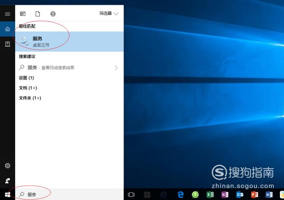The image size is (284, 200).
Task: Open the hamburger menu in the search panel
Action: pyautogui.click(x=7, y=14)
